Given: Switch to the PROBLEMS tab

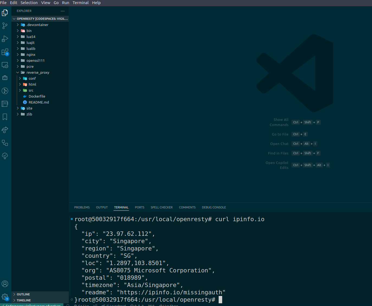Looking at the screenshot, I should coord(82,207).
